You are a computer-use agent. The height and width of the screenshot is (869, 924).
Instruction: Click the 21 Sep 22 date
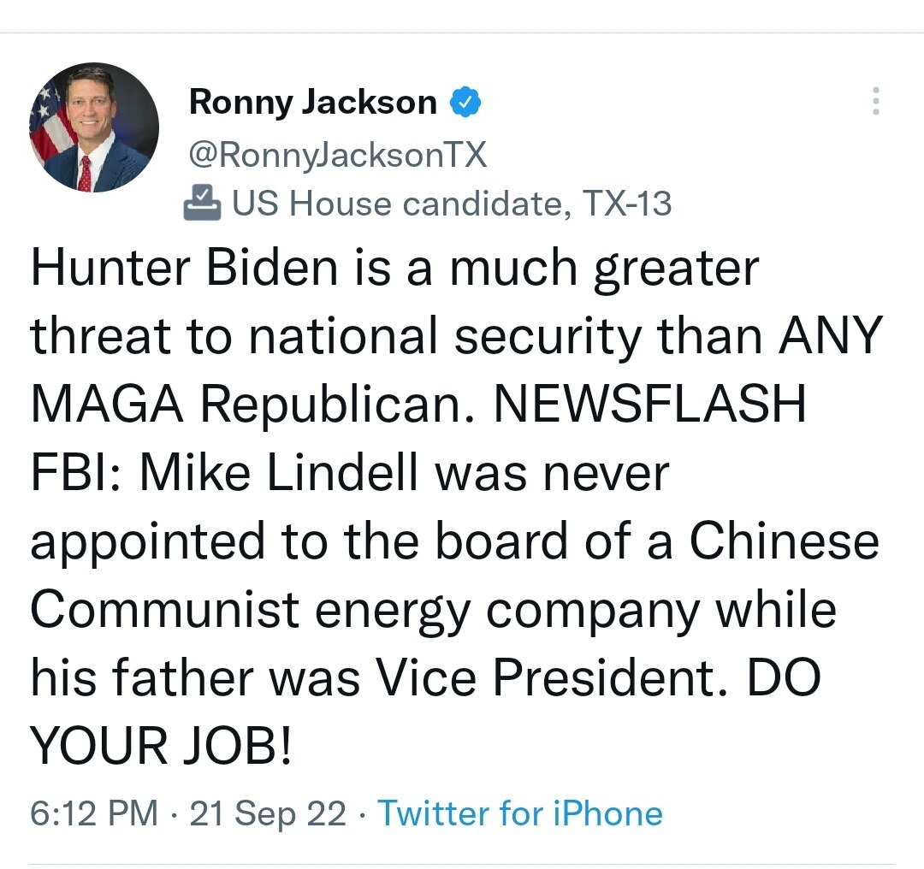pyautogui.click(x=268, y=813)
